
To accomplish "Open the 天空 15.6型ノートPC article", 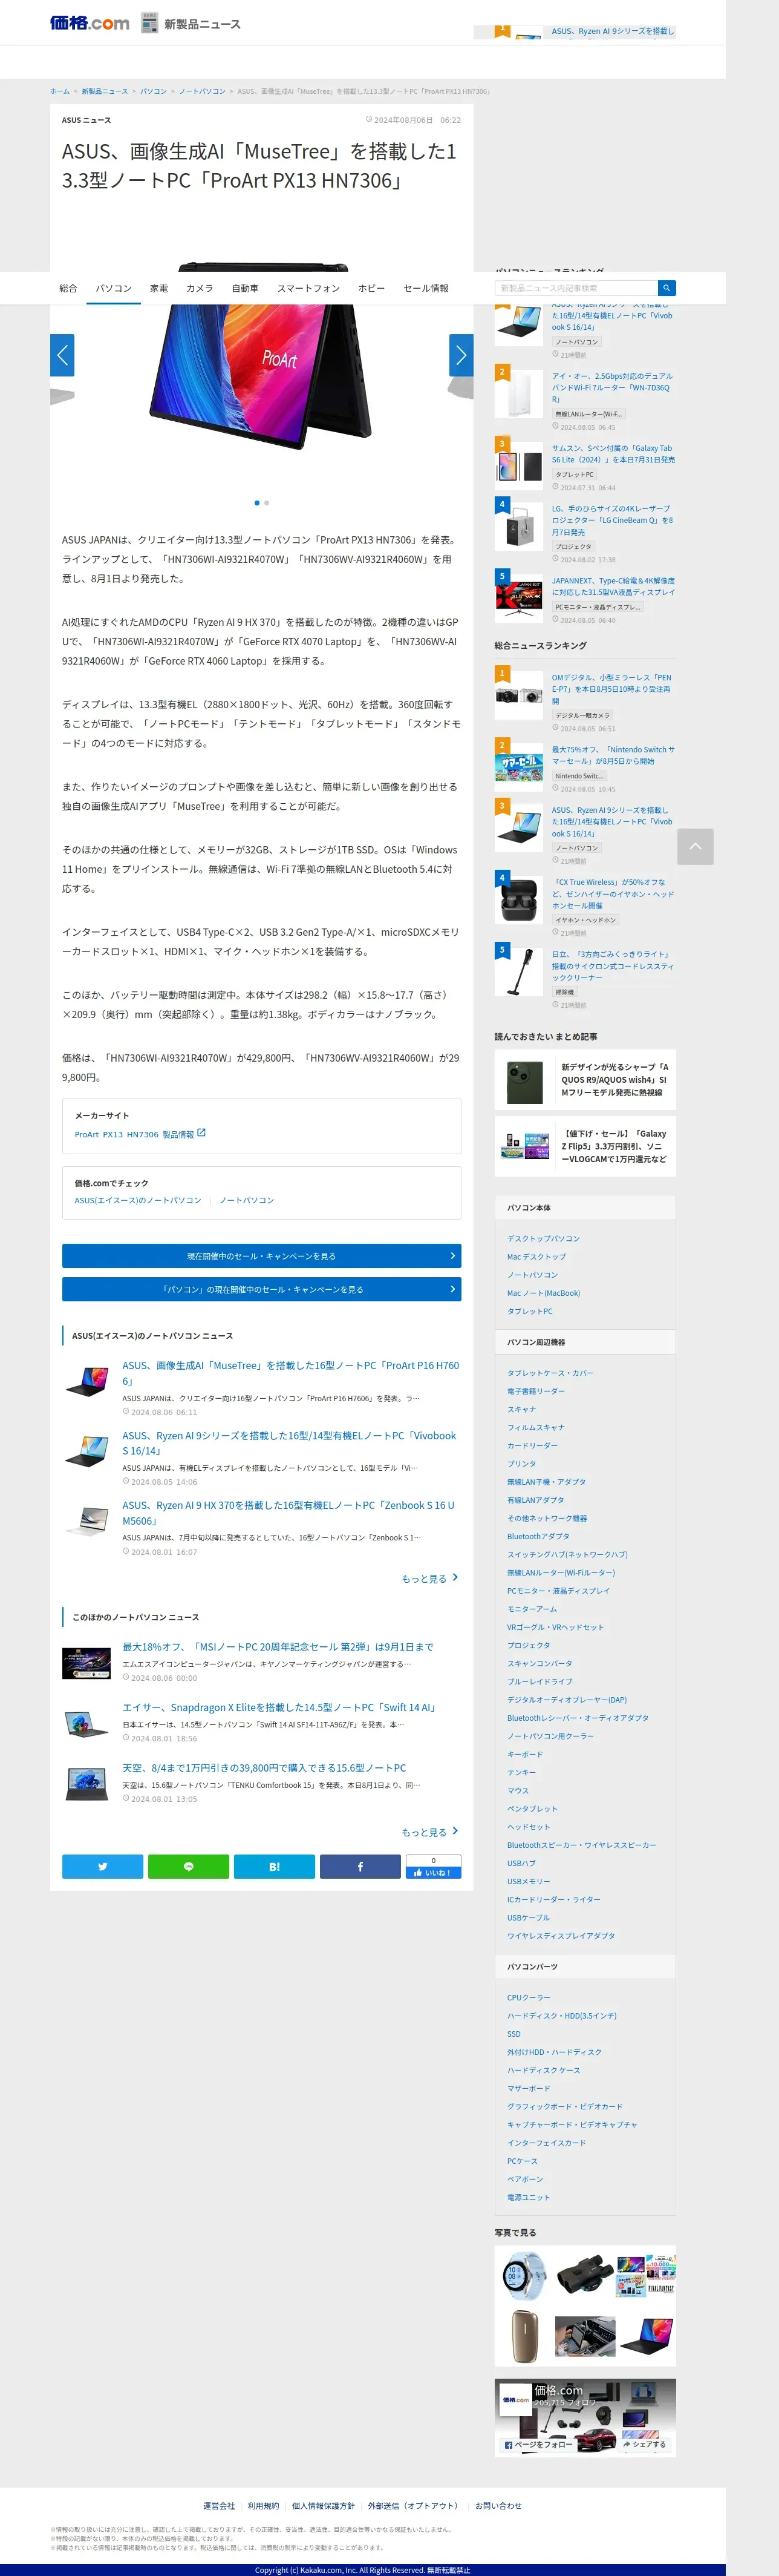I will tap(265, 1768).
